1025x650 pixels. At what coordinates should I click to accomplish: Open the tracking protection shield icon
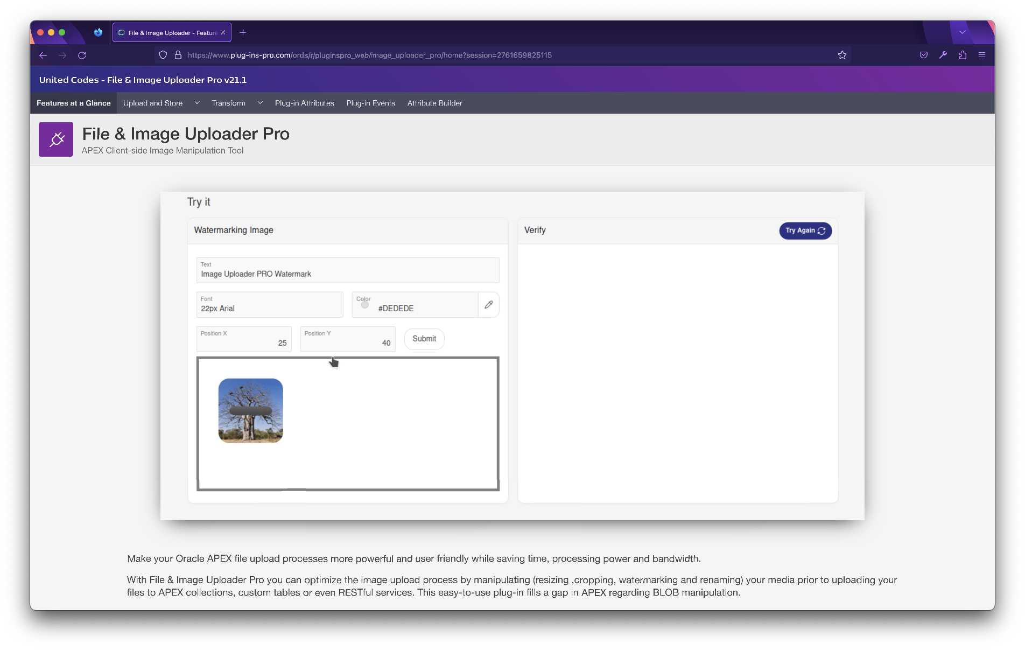pos(163,55)
